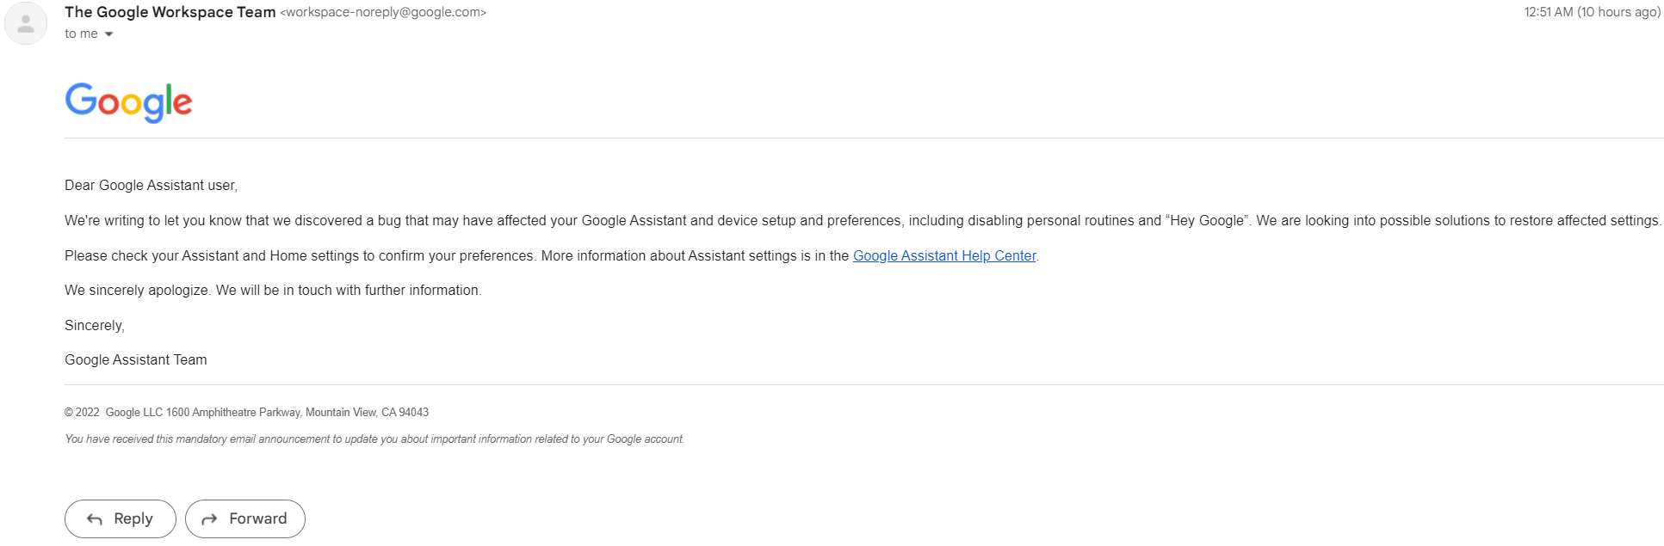The height and width of the screenshot is (546, 1664).
Task: Click 'We sincerely apologize' sentence
Action: tap(273, 290)
